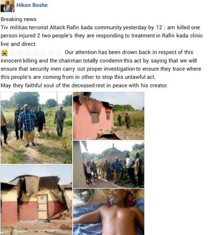Open photo of men walking on path
The width and height of the screenshot is (211, 235).
pos(36,128)
